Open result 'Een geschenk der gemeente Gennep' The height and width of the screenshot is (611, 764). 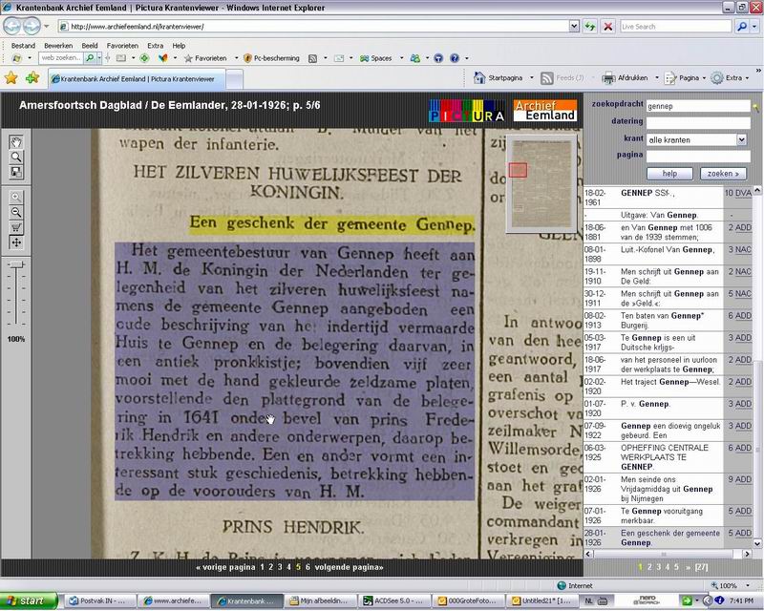[x=670, y=537]
